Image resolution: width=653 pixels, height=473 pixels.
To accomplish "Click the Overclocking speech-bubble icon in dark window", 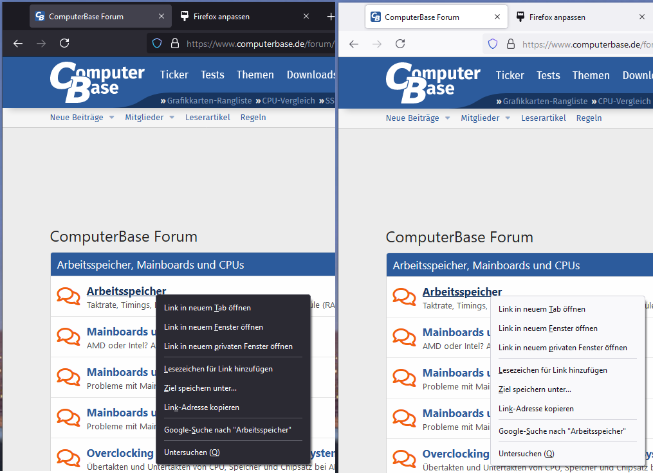I will point(68,458).
